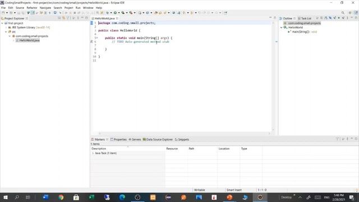Open the Project menu
This screenshot has height=202, width=359.
point(68,8)
